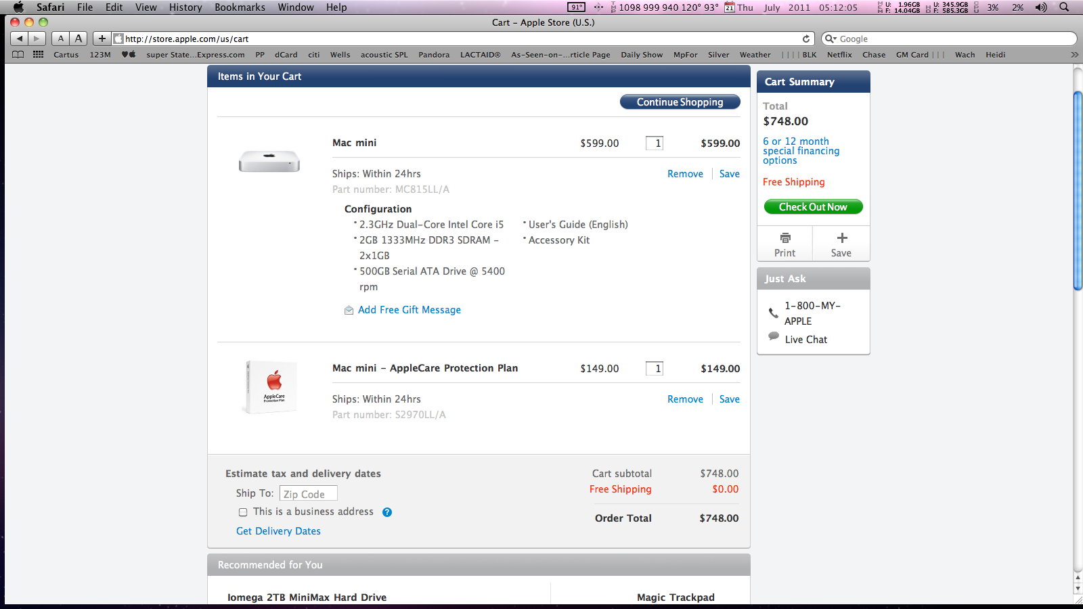Remove the AppleCare Protection Plan

[x=685, y=399]
